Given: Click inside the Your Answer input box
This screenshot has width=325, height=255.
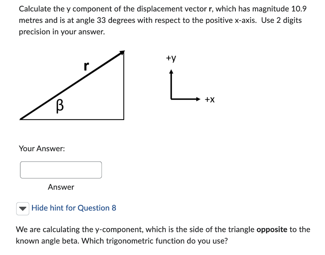Looking at the screenshot, I should click(61, 170).
